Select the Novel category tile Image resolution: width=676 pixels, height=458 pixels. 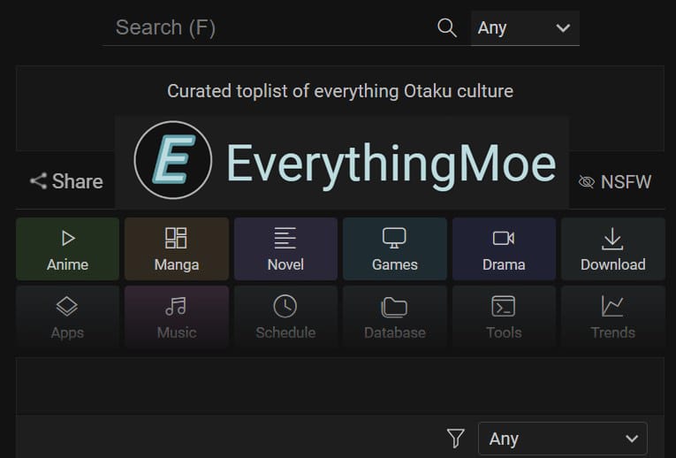[x=285, y=249]
